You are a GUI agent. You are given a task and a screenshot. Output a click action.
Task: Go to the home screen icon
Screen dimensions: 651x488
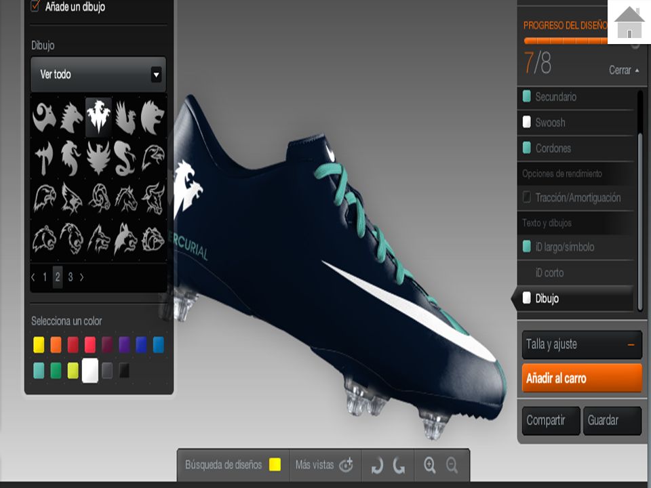[629, 22]
